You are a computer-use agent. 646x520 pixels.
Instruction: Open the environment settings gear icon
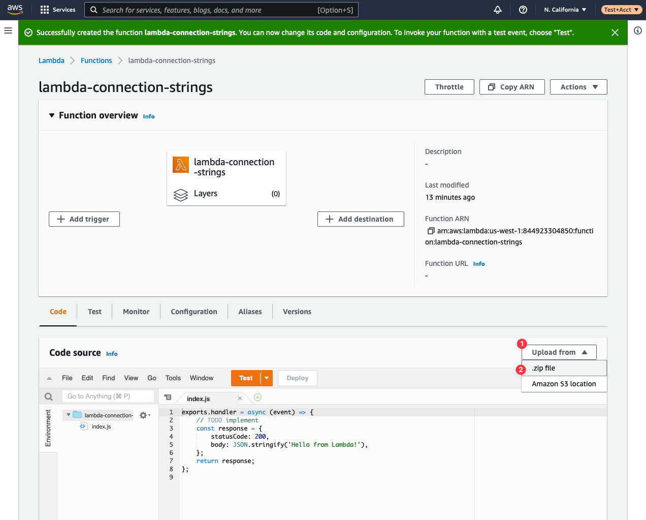point(145,415)
